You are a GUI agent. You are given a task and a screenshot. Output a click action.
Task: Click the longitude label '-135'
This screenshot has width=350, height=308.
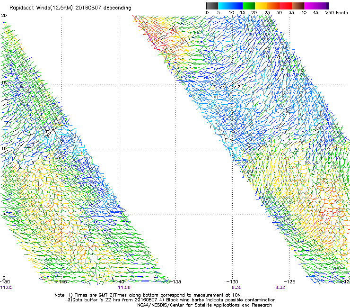(x=175, y=282)
